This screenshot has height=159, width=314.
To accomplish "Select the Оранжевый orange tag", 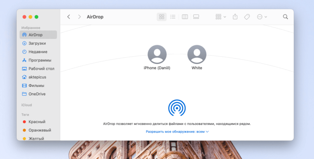I will (38, 130).
